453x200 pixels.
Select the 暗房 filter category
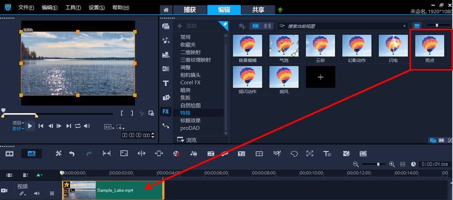pos(186,90)
